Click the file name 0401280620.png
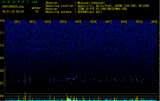 pyautogui.click(x=13, y=7)
